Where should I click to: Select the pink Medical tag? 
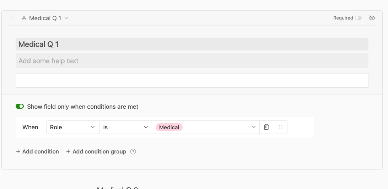point(169,127)
